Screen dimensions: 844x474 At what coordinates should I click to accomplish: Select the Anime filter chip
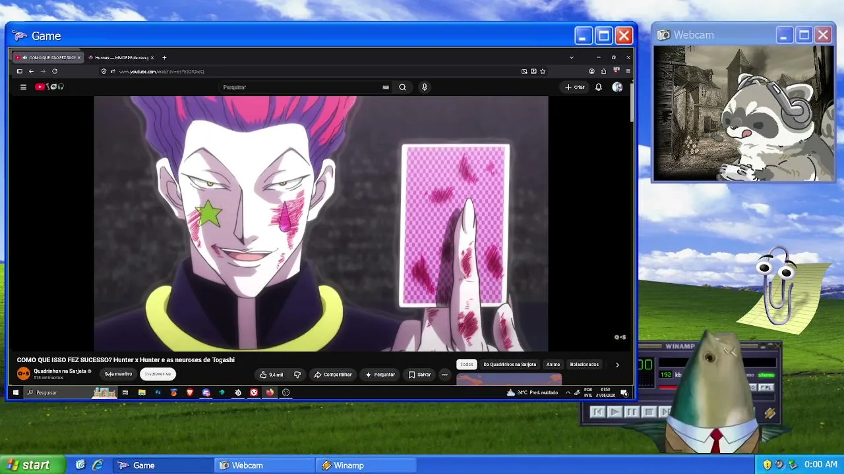(553, 364)
